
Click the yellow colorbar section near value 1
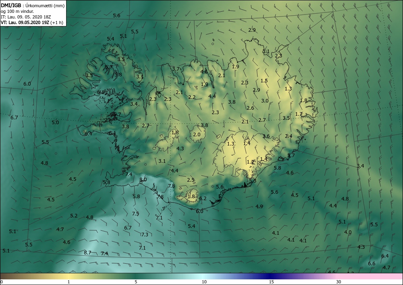(x=69, y=276)
